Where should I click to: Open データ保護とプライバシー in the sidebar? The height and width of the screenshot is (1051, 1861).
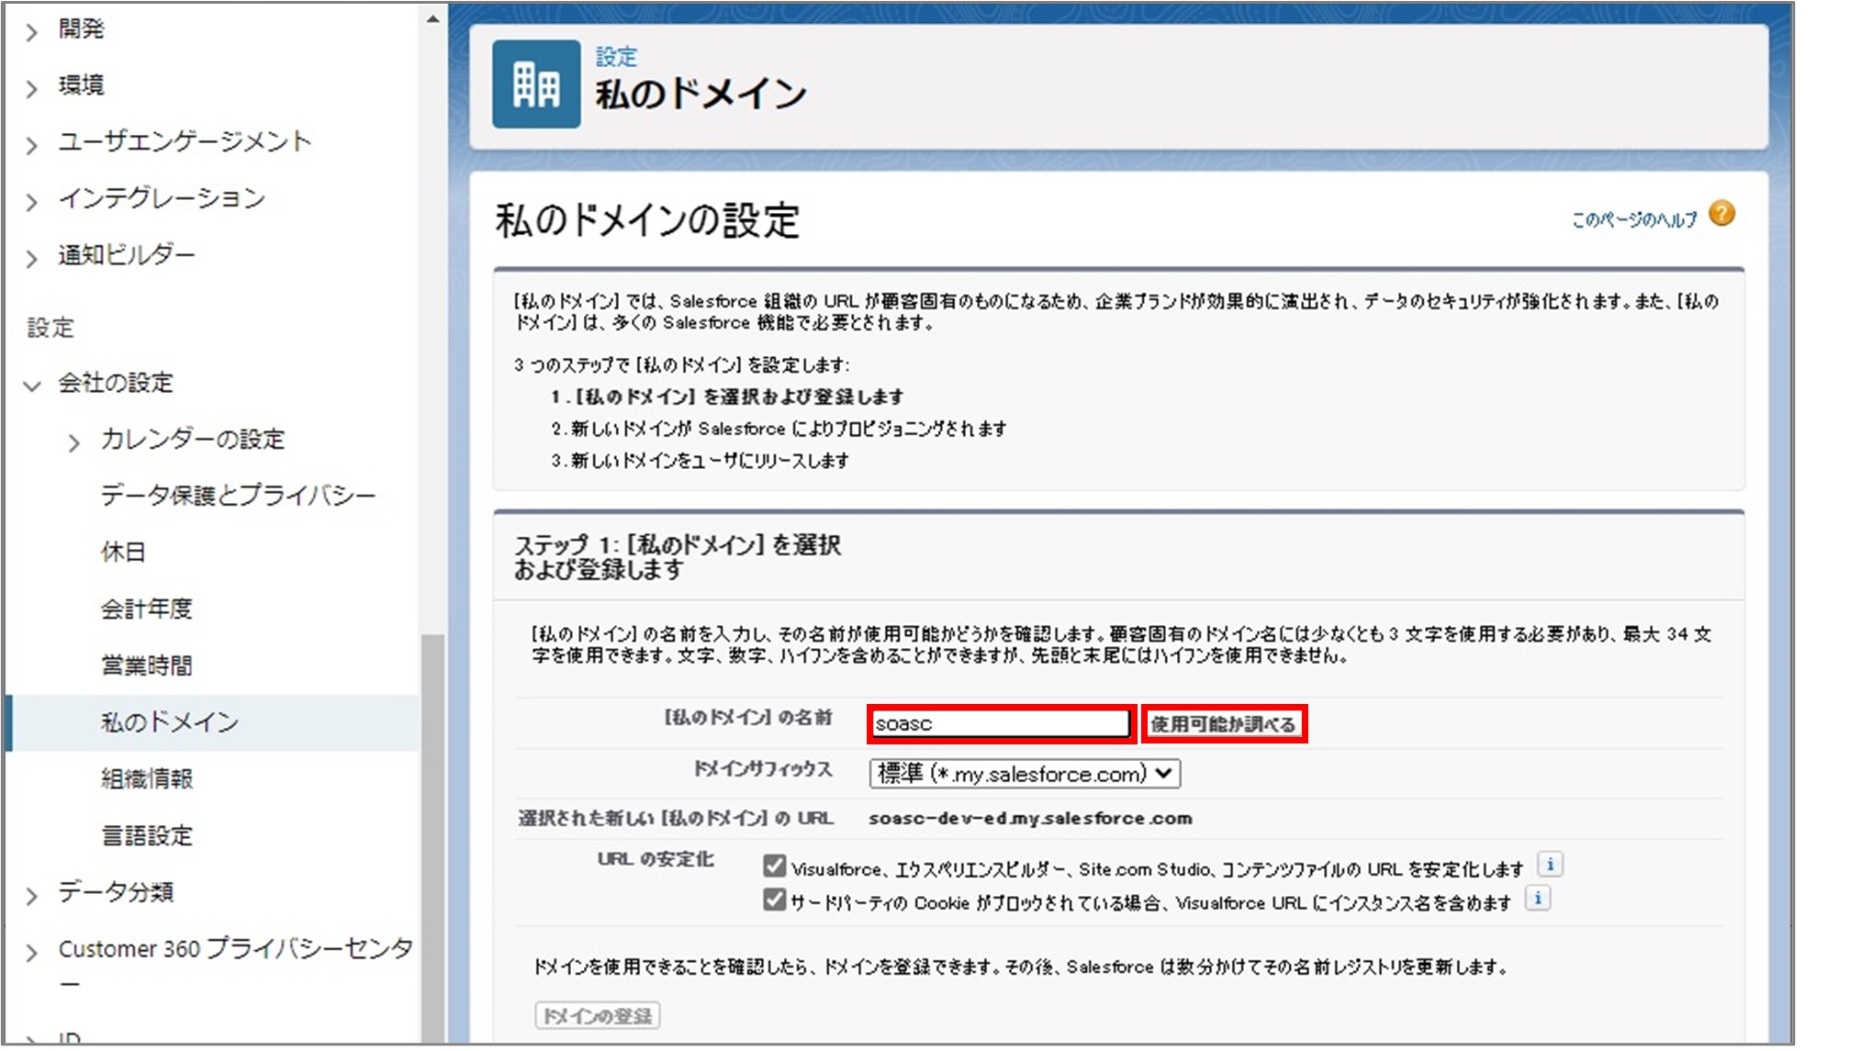(239, 496)
